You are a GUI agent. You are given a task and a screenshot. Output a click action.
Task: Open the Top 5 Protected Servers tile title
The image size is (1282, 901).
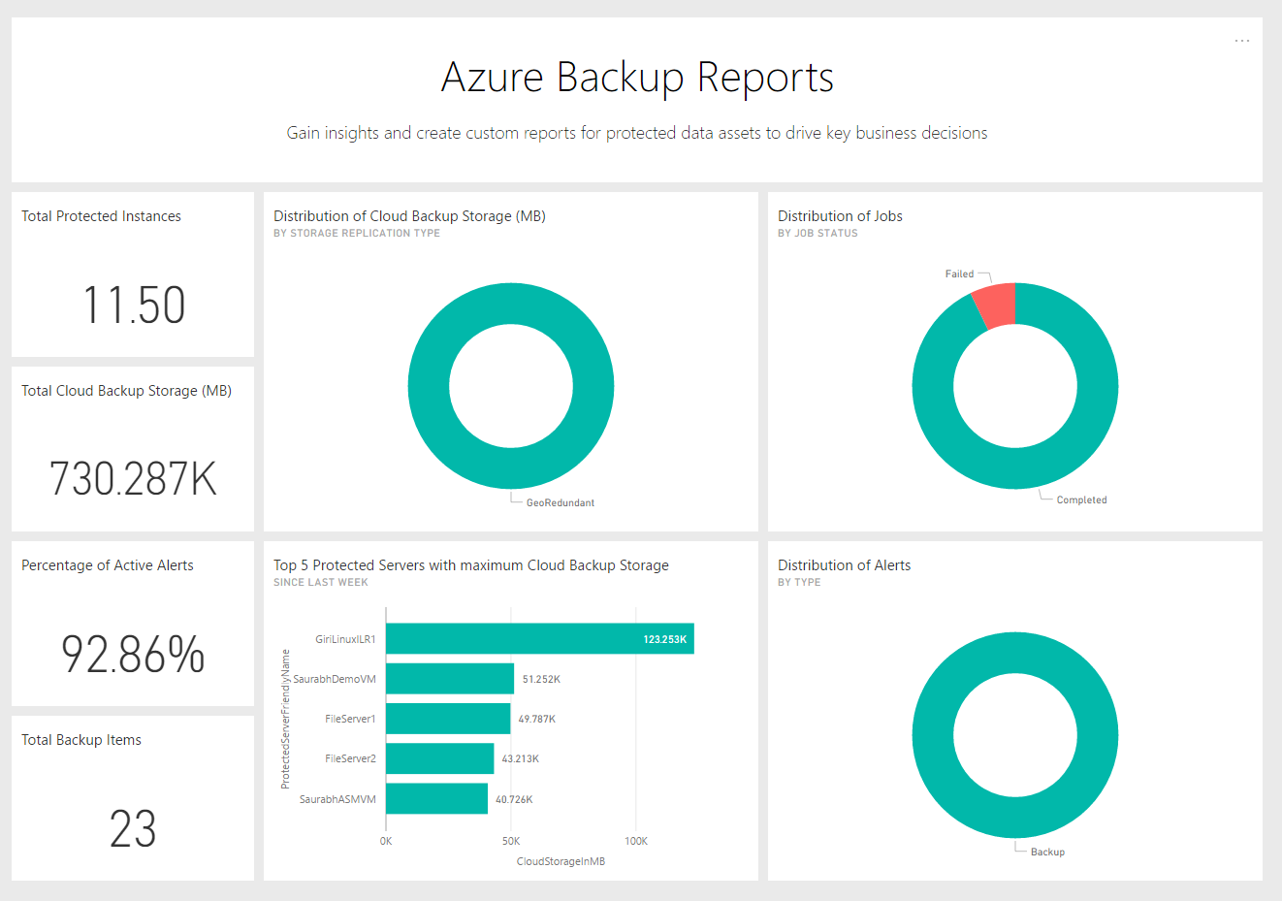point(471,565)
